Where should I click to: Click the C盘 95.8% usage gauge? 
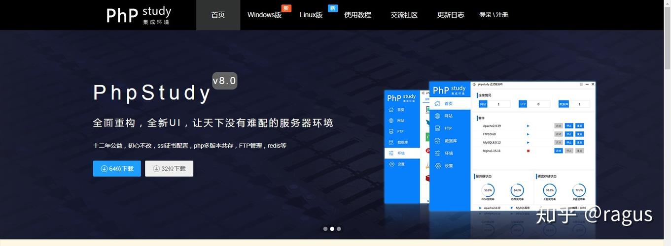pyautogui.click(x=550, y=190)
